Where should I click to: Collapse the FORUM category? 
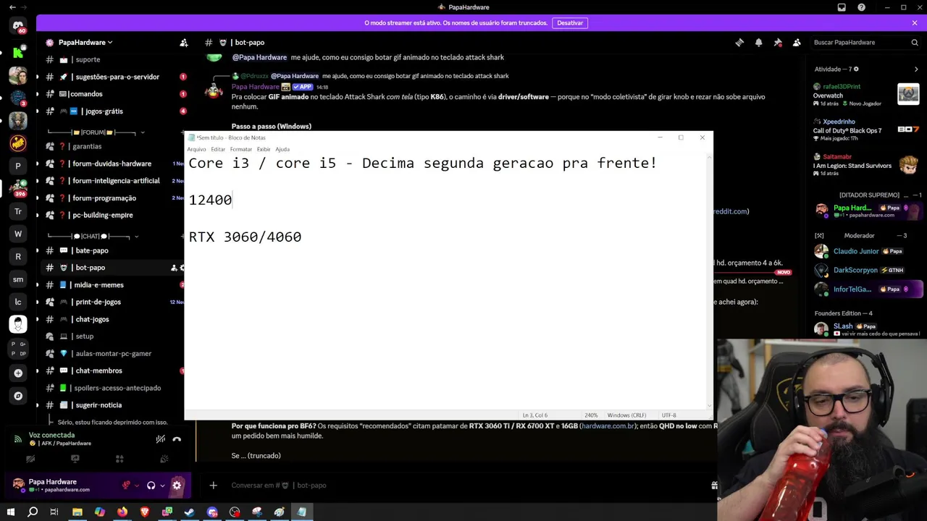[93, 132]
